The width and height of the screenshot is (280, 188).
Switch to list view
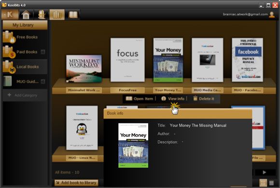[x=271, y=183]
